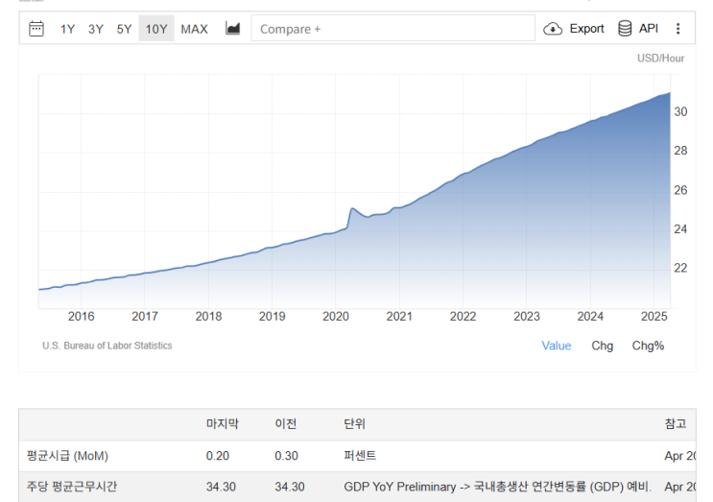Screen dimensions: 713x502
Task: Click U.S. Bureau of Labor Statistics source
Action: [x=107, y=346]
